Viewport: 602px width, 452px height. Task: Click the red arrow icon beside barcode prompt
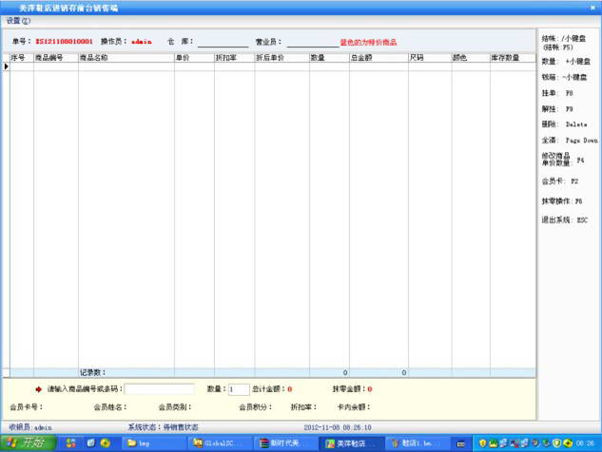pos(38,389)
